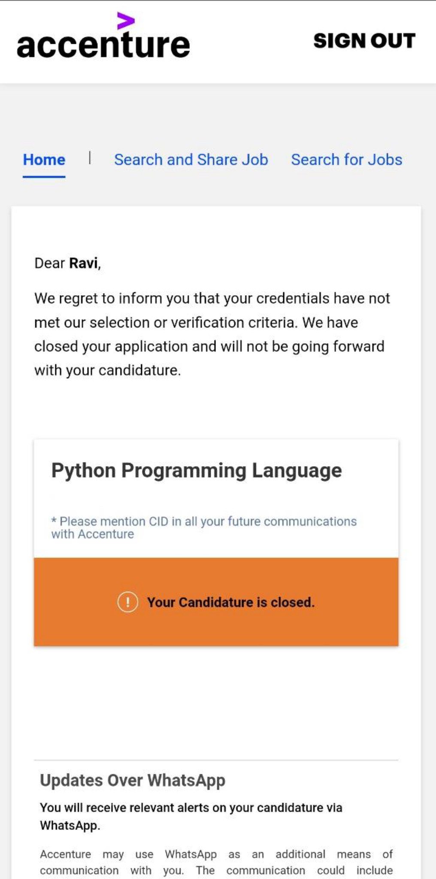
Task: Go to Search for Jobs
Action: [347, 160]
